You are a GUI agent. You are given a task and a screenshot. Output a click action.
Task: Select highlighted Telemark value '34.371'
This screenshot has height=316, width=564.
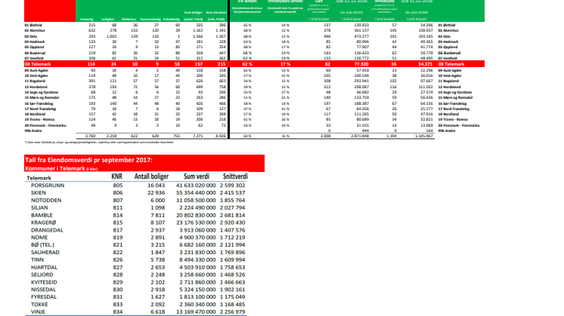pos(425,64)
